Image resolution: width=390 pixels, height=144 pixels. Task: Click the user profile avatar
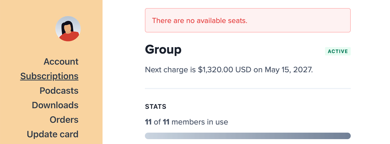click(68, 29)
